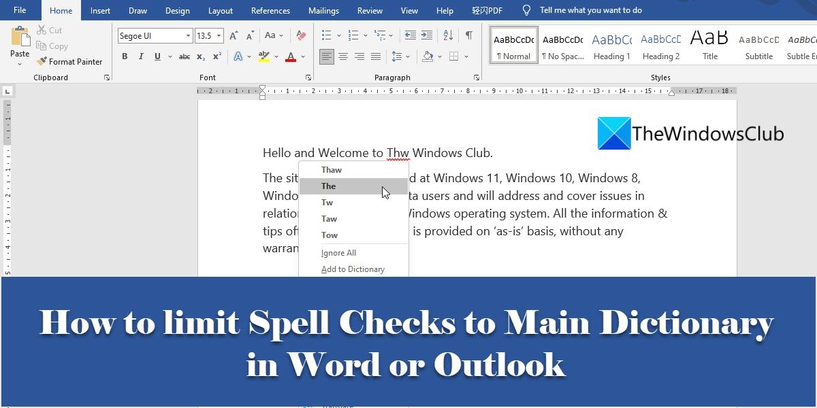817x408 pixels.
Task: Apply the Subtitle style
Action: 759,46
